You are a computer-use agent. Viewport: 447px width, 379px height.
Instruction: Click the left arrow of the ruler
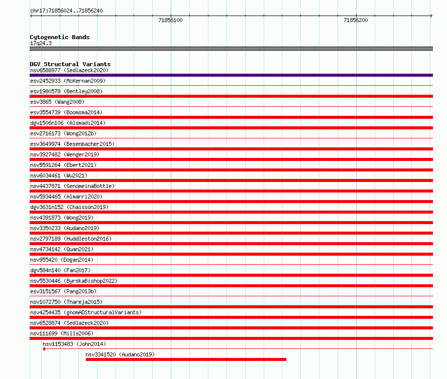31,16
